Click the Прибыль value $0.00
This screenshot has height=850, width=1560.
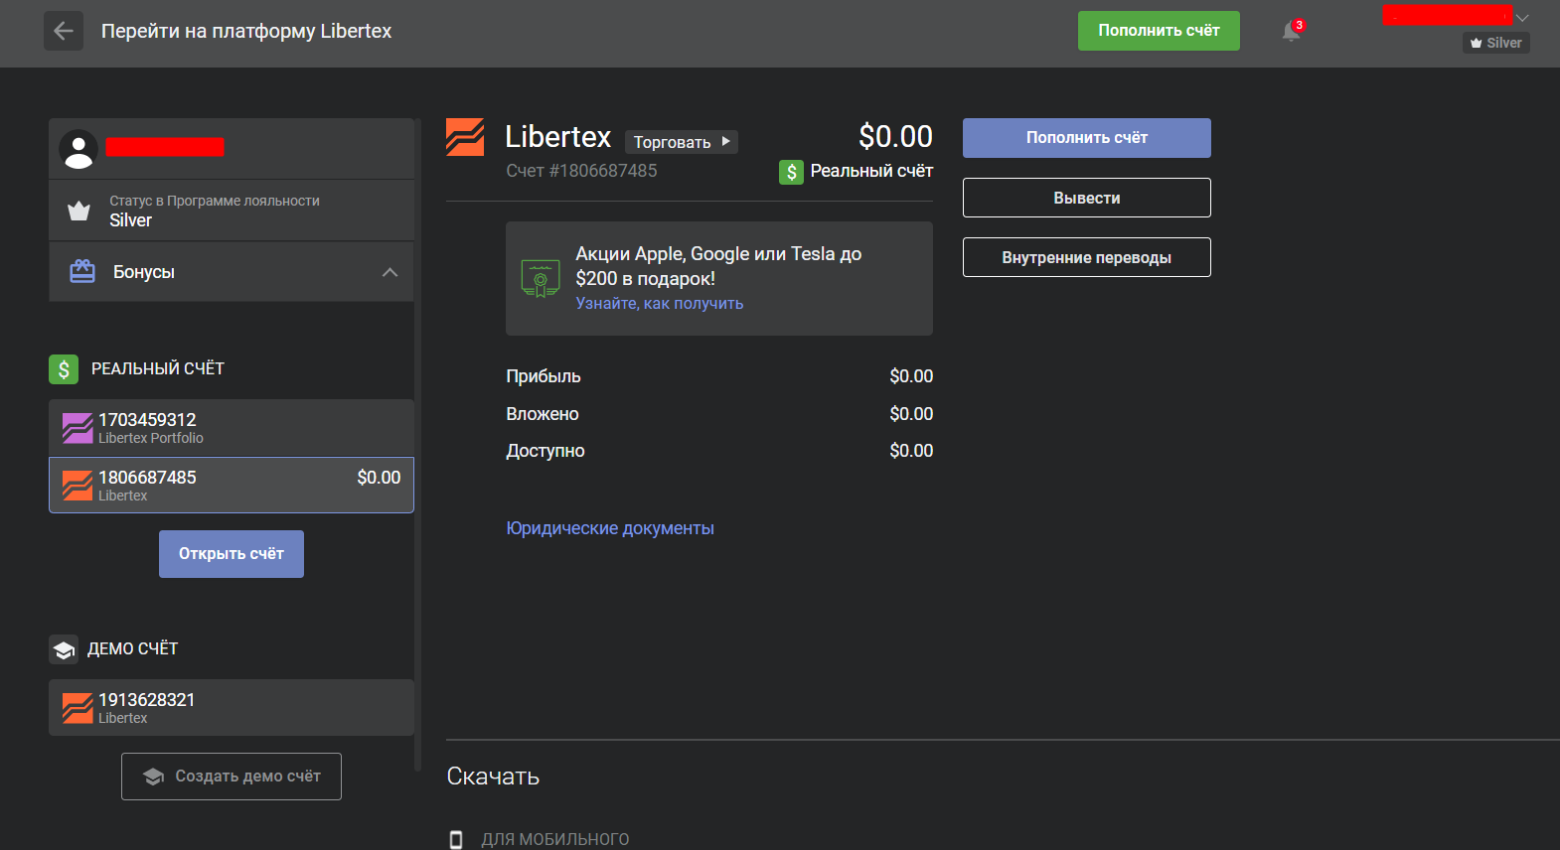click(x=911, y=376)
